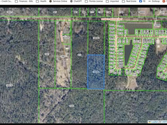167x125 pixels.
Task: Select parcel 1051 on the map
Action: [x=47, y=54]
